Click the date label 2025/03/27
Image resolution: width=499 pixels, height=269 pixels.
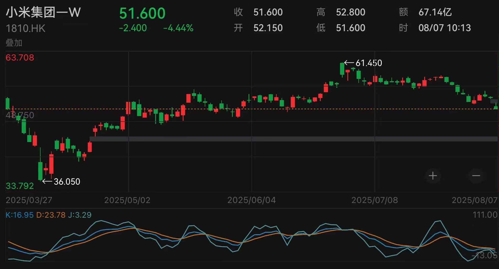pyautogui.click(x=29, y=200)
